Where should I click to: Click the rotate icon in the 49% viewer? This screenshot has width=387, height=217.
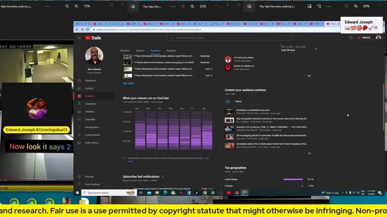319,6
